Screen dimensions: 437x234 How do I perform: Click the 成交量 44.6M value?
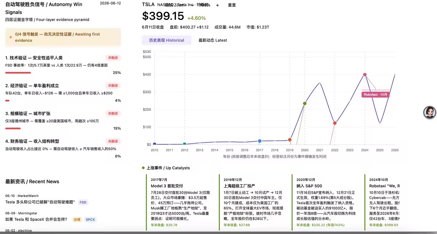(227, 27)
